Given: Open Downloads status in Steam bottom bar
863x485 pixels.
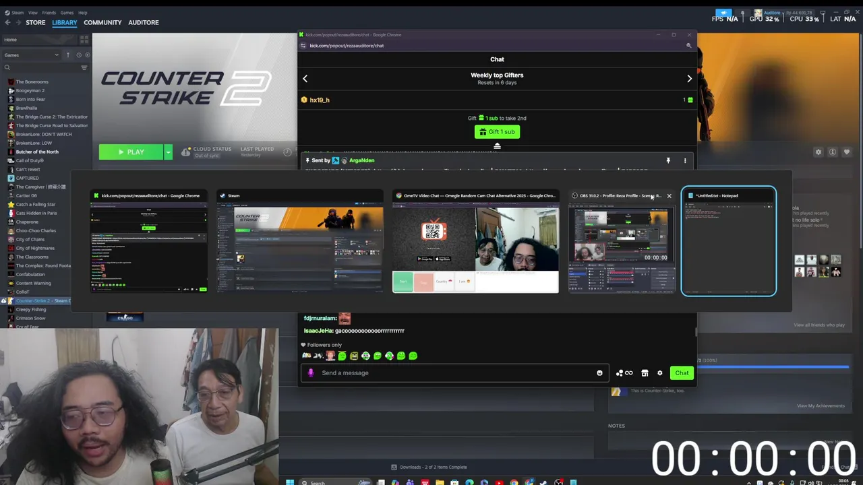Looking at the screenshot, I should 429,467.
